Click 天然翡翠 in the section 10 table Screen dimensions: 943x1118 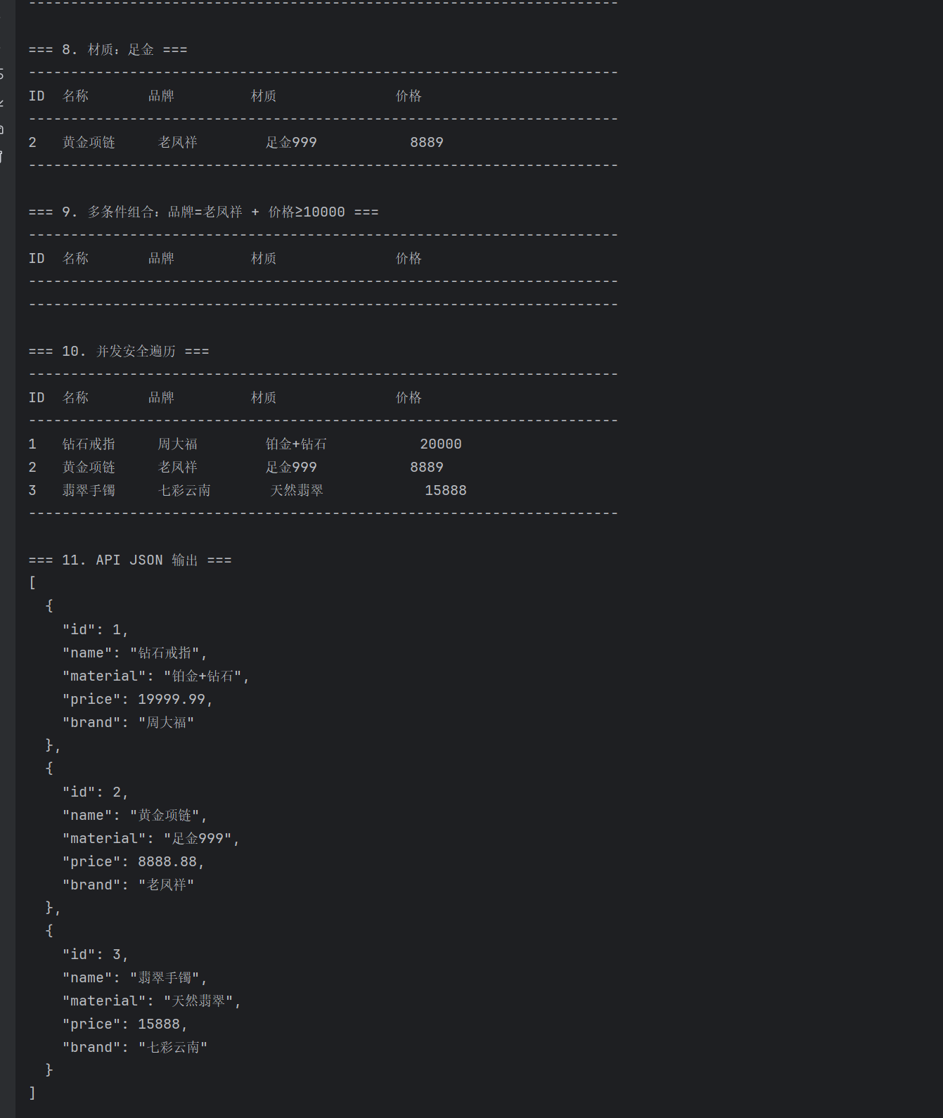pyautogui.click(x=297, y=491)
